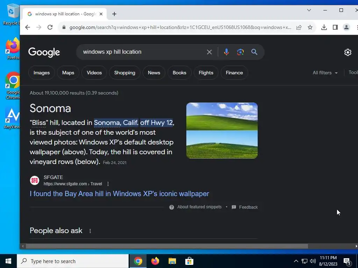358x268 pixels.
Task: Select the Finance filter
Action: pos(234,73)
